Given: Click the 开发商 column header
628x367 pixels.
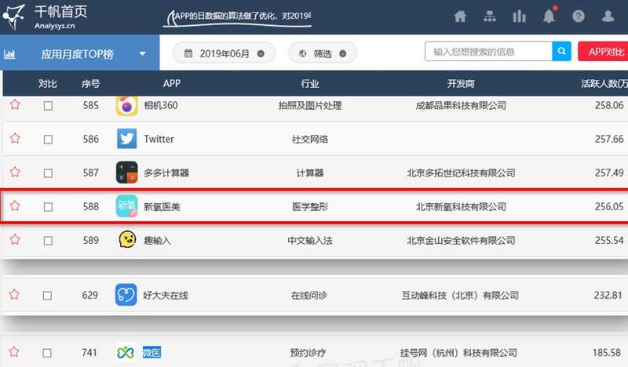Looking at the screenshot, I should [461, 83].
